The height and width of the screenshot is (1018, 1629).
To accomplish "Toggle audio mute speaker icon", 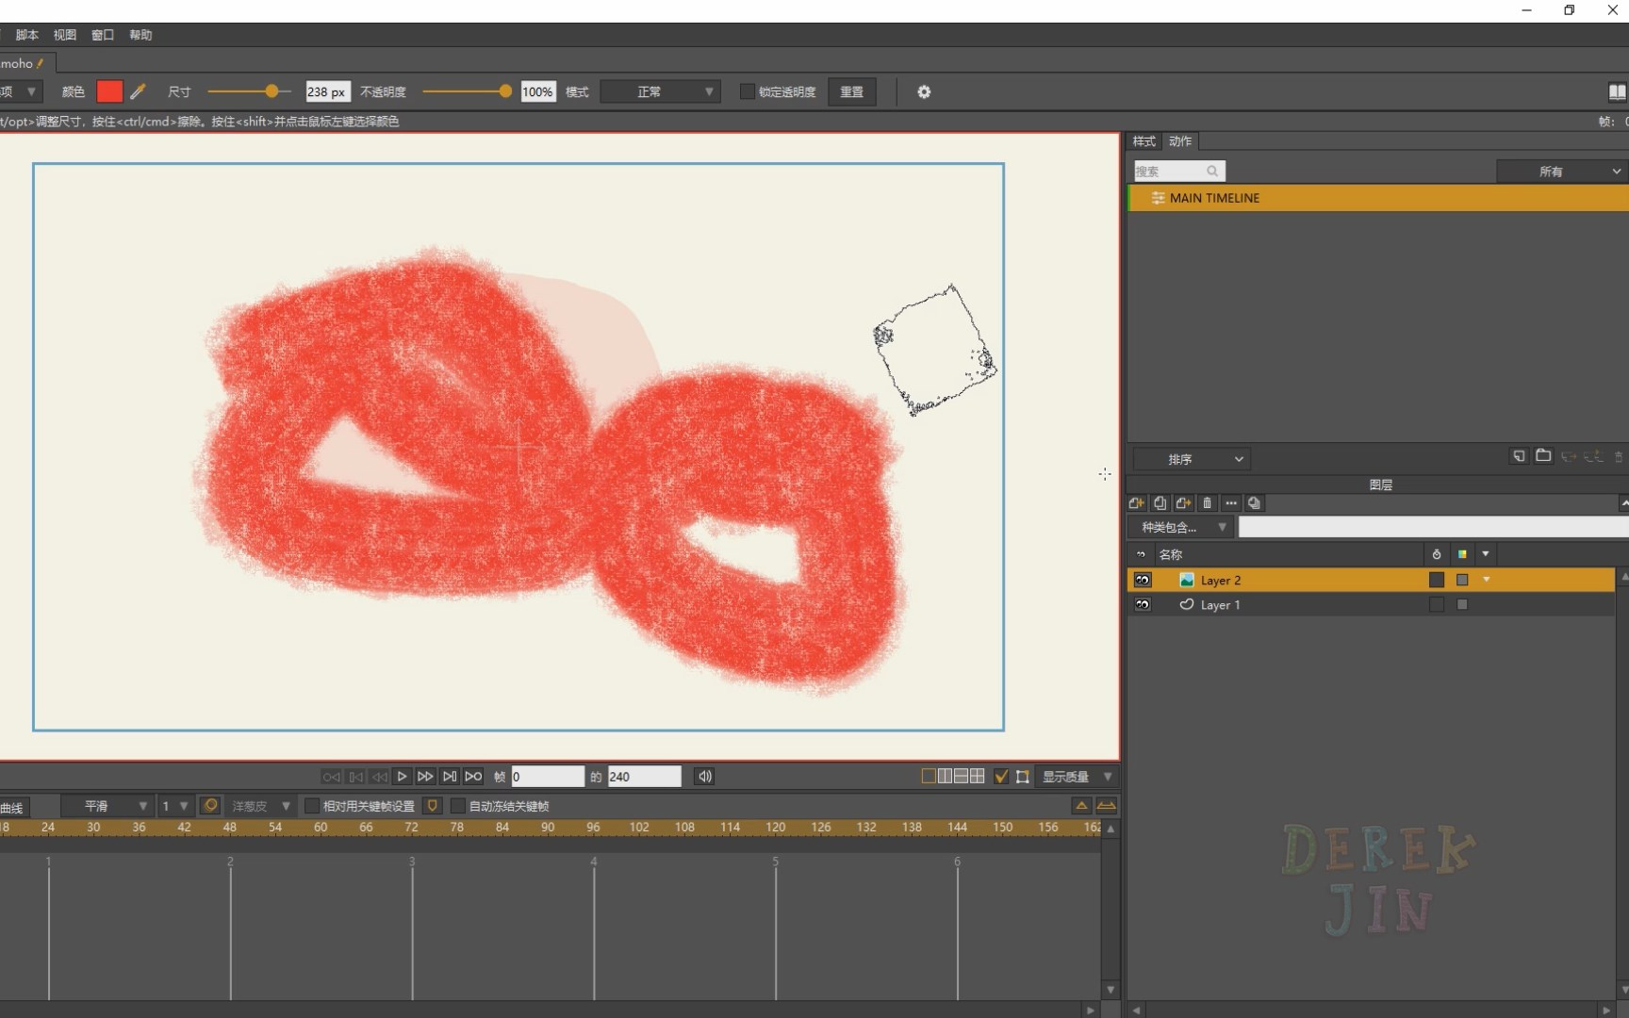I will click(x=704, y=777).
